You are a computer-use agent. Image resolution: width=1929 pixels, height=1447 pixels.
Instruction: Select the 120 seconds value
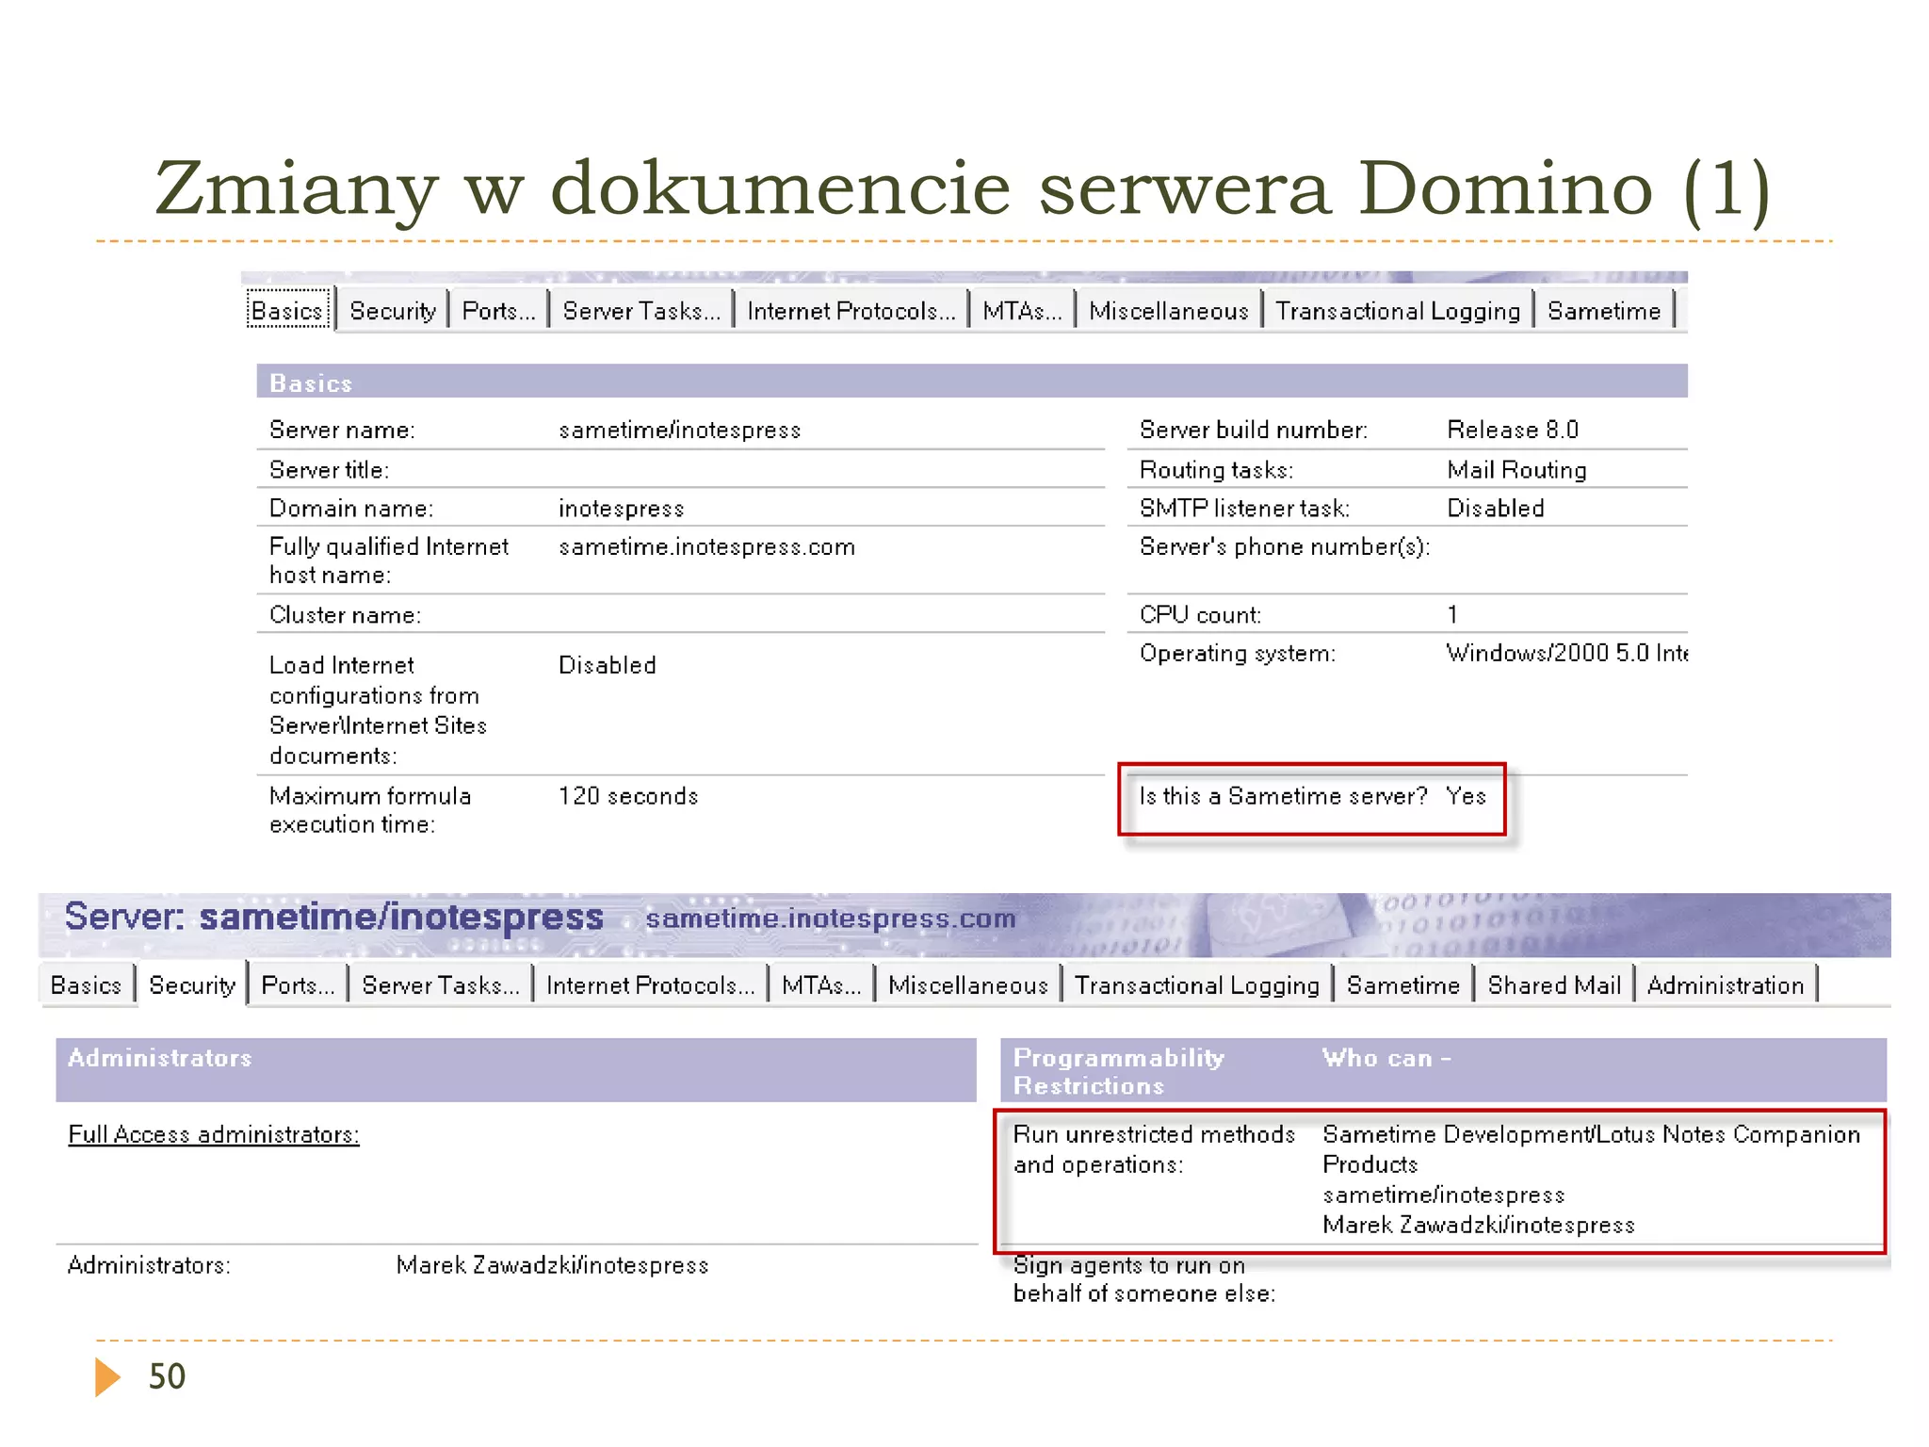point(628,796)
